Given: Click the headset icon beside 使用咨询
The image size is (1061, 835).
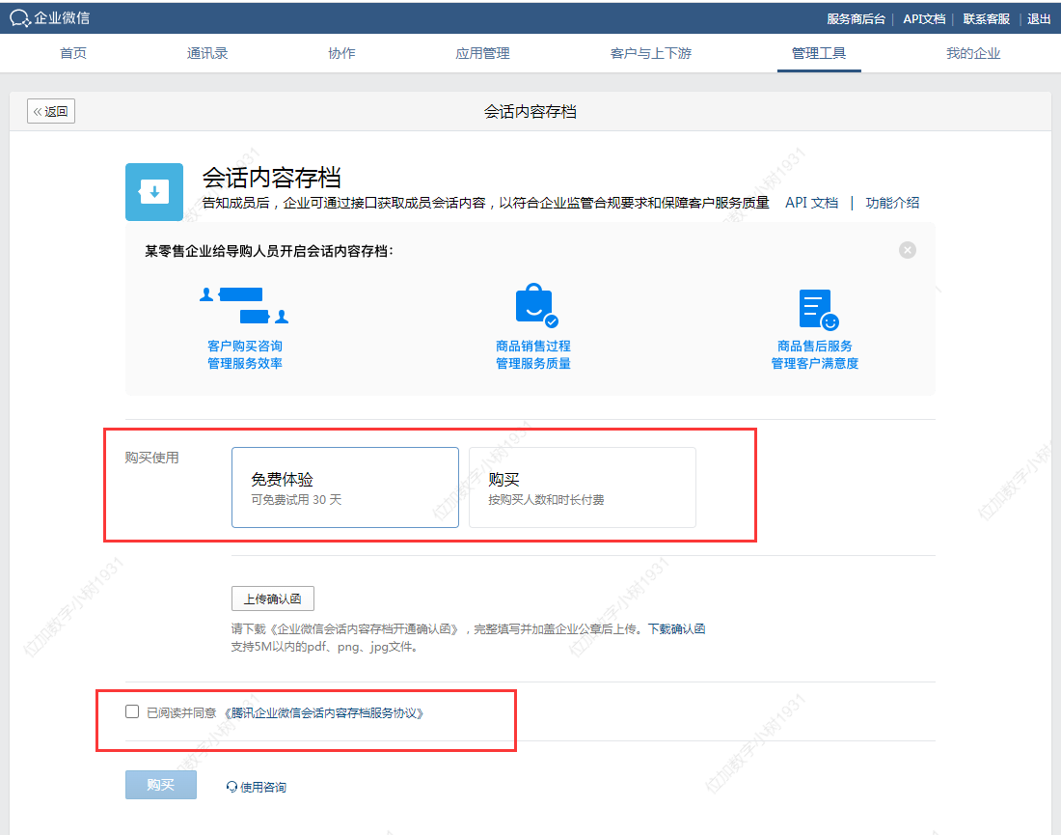Looking at the screenshot, I should 231,786.
